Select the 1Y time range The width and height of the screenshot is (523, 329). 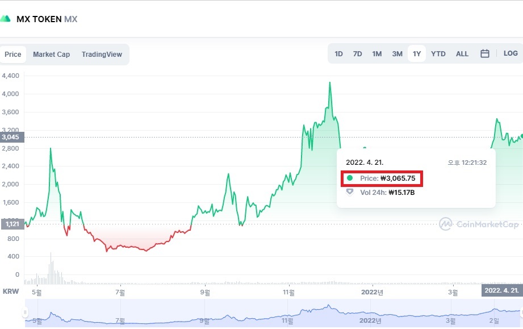click(x=417, y=54)
